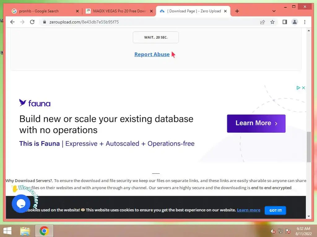Open Chrome's three-dot menu
This screenshot has width=317, height=237.
click(305, 22)
